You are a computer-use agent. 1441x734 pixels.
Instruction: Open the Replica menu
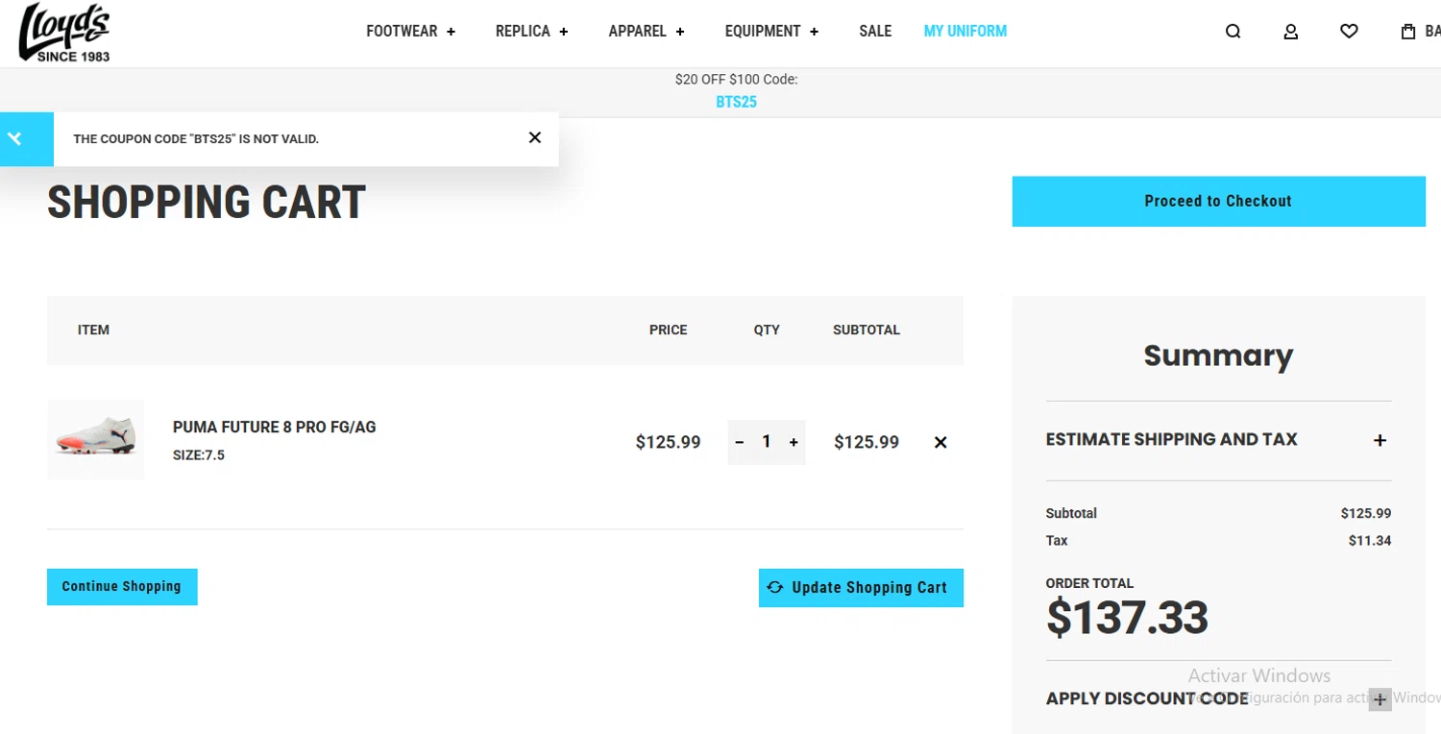(532, 32)
